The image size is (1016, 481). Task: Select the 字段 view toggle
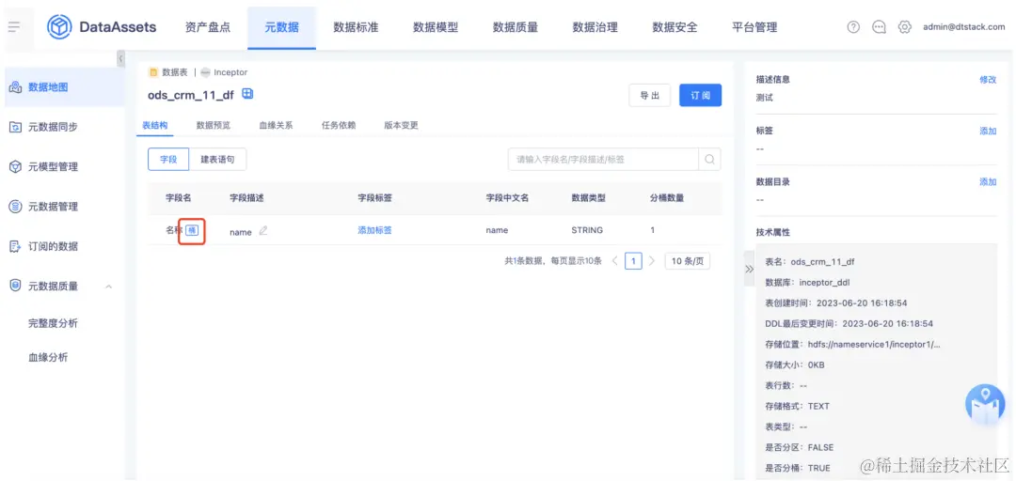[x=168, y=160]
